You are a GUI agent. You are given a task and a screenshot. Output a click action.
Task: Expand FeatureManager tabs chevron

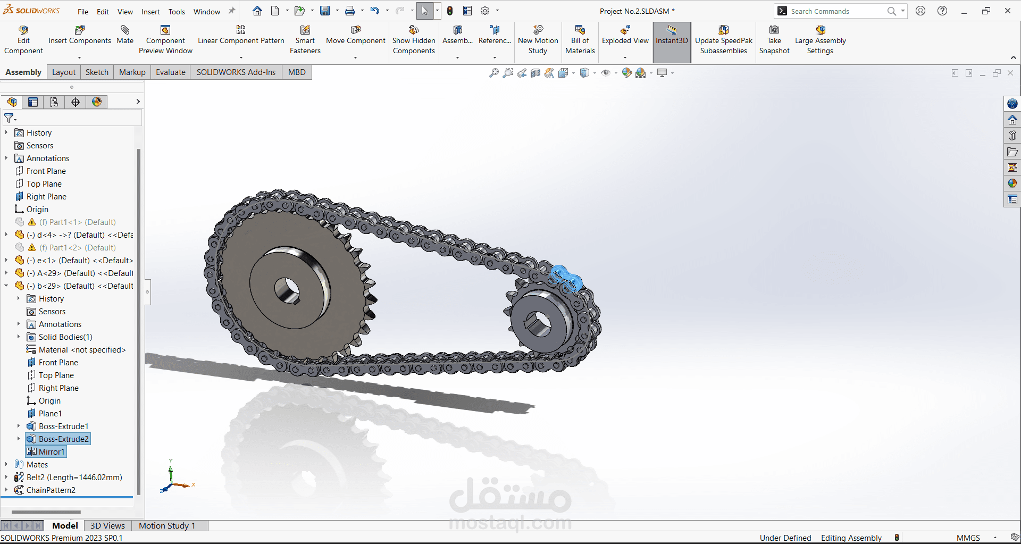[x=138, y=102]
